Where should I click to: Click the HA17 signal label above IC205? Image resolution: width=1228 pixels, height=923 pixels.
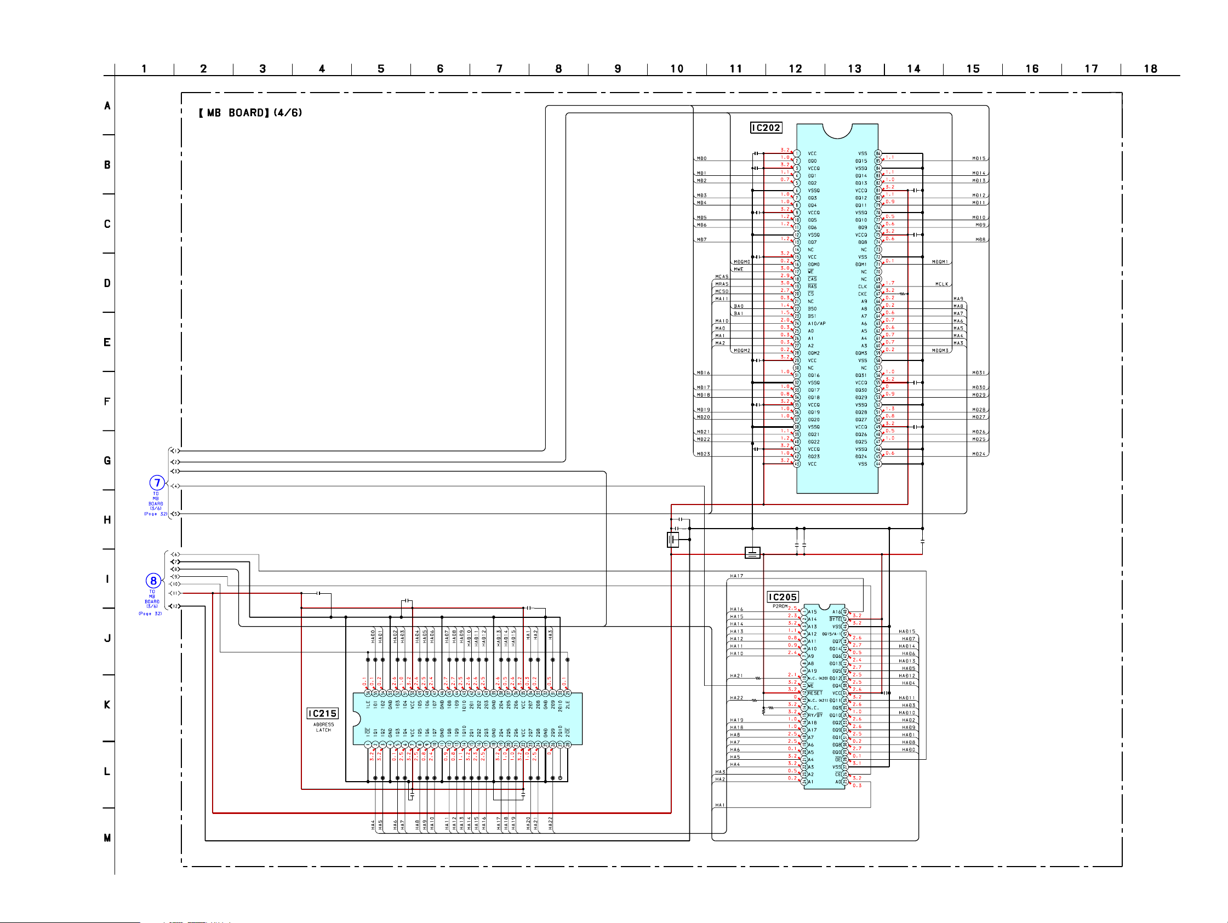[x=736, y=576]
